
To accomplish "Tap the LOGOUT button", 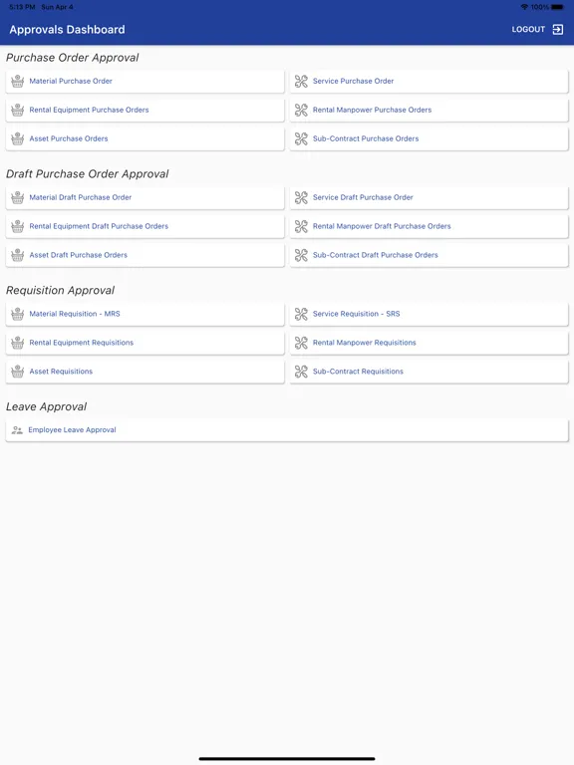I will pos(537,29).
